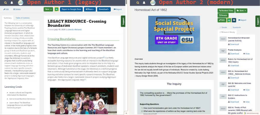Viewport: 260px width, 115px height.
Task: Open search in the legacy pane header
Action: (6, 3)
